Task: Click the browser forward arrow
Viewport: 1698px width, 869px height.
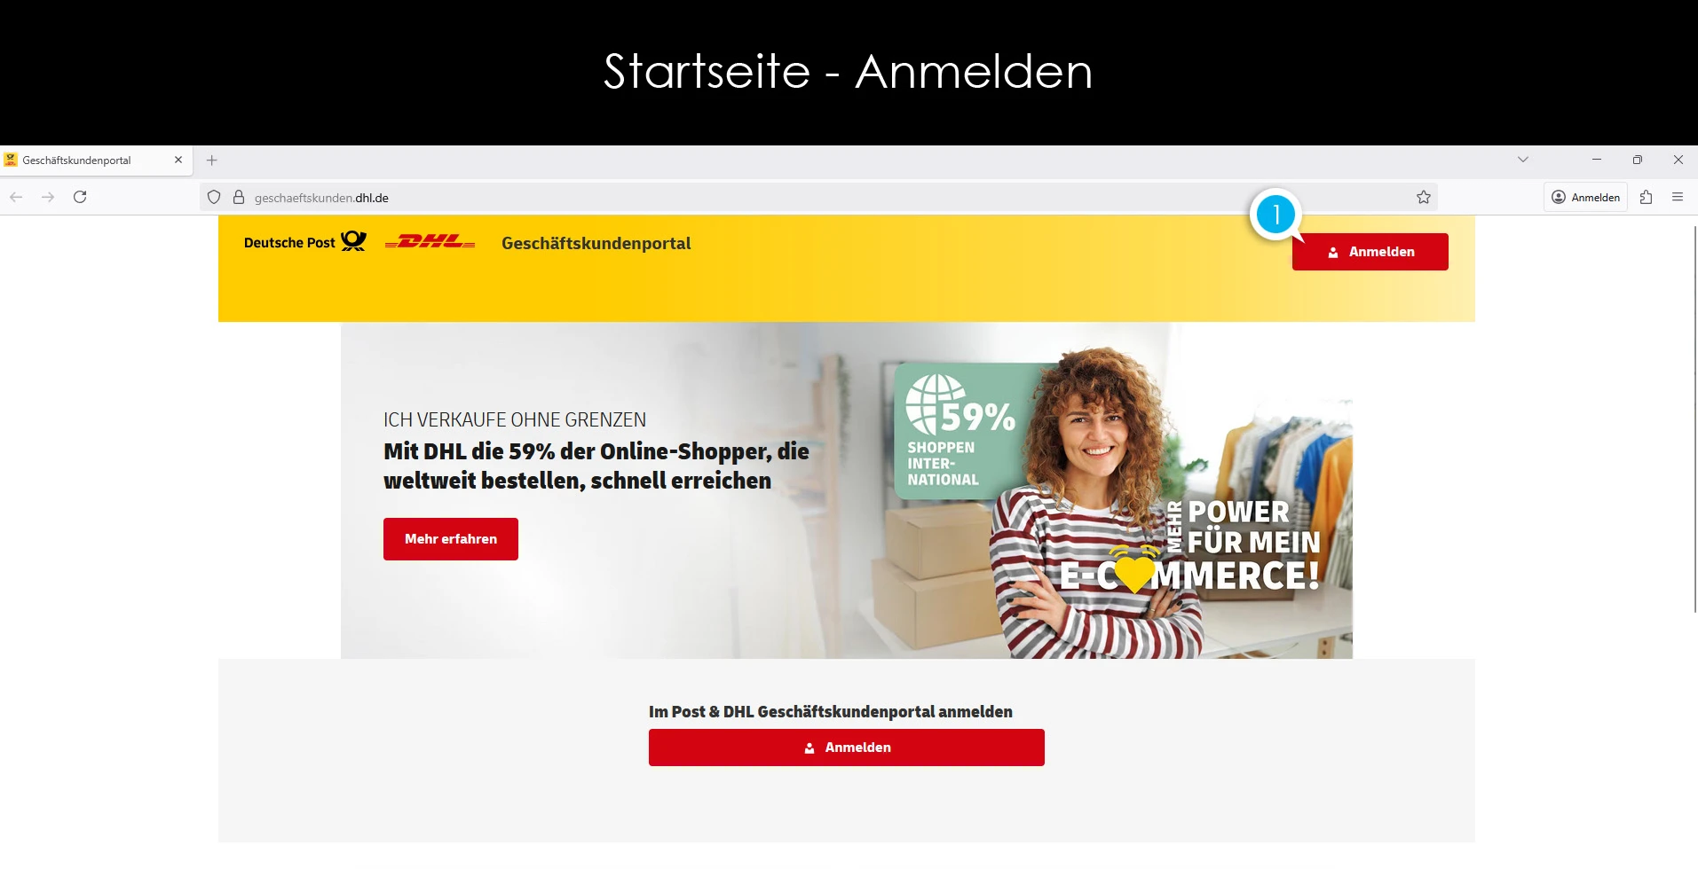Action: pos(48,197)
